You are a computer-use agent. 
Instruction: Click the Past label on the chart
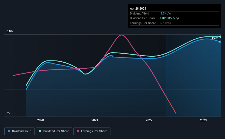click(x=215, y=38)
